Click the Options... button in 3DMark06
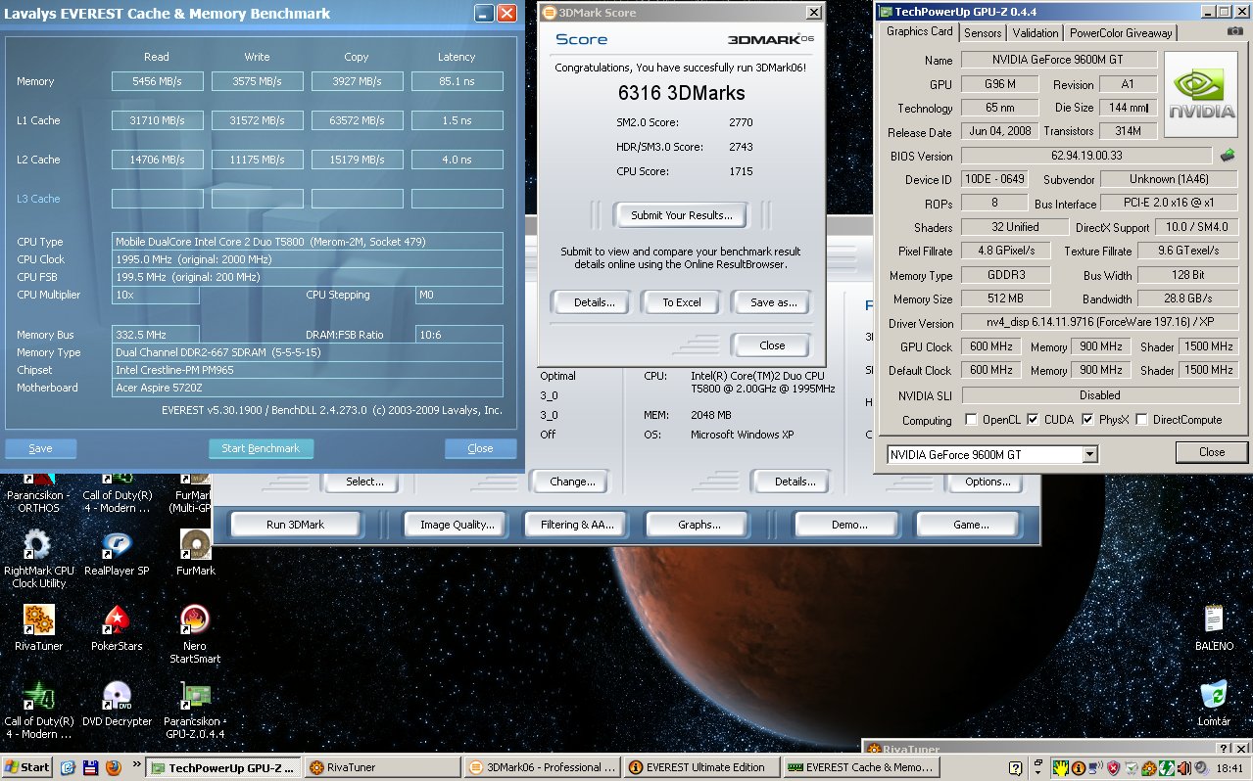 click(987, 482)
